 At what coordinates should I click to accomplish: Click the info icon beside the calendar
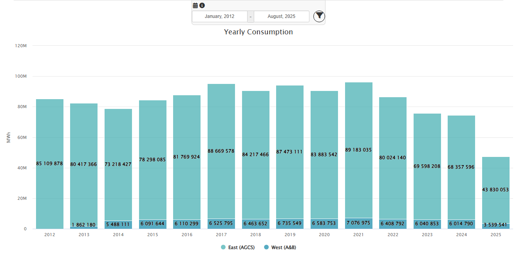(x=202, y=5)
